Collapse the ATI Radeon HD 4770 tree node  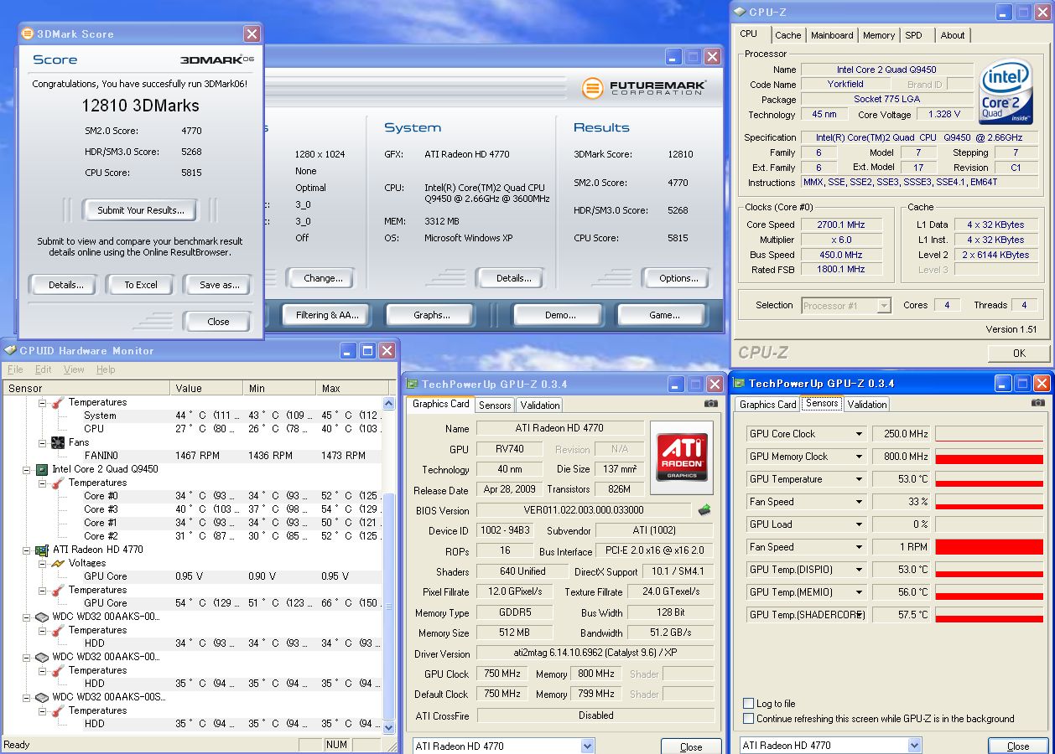(x=27, y=550)
